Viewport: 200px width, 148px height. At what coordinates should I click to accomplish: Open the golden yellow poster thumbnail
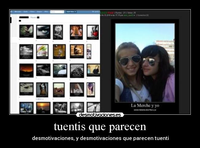[59, 51]
